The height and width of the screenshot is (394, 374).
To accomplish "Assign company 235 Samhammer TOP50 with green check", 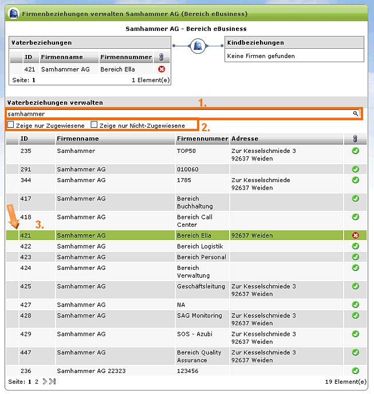I will pyautogui.click(x=355, y=151).
